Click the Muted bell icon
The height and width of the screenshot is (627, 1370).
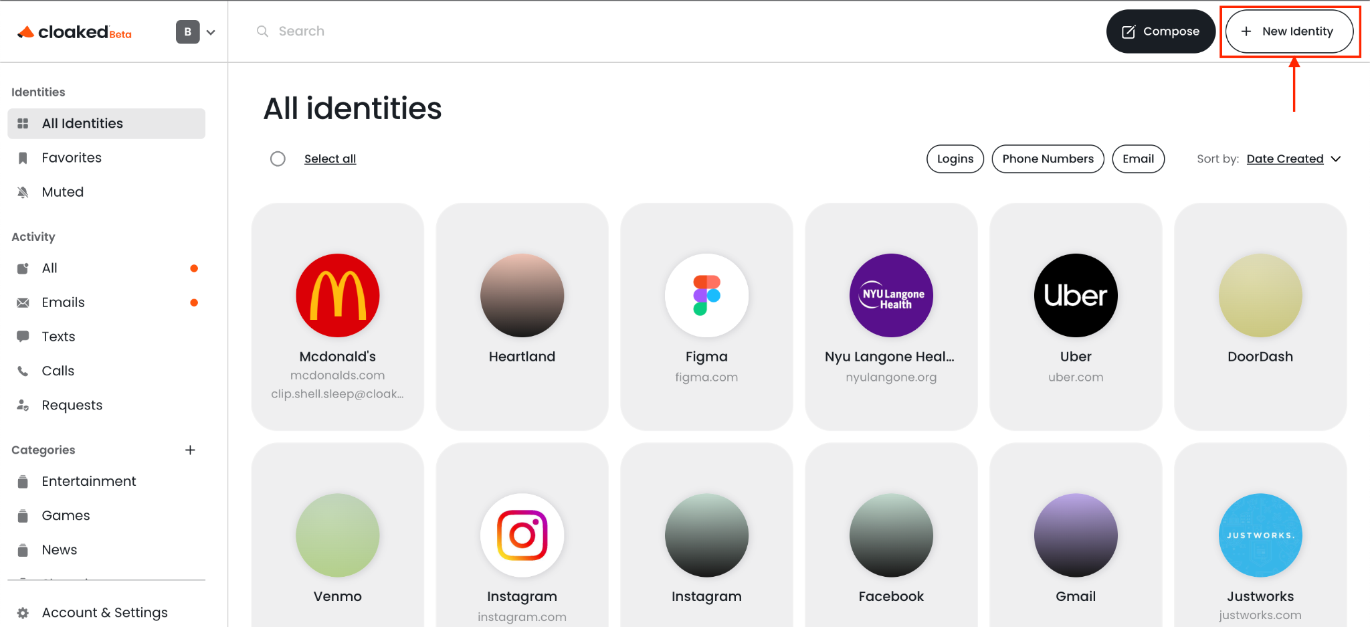(23, 192)
